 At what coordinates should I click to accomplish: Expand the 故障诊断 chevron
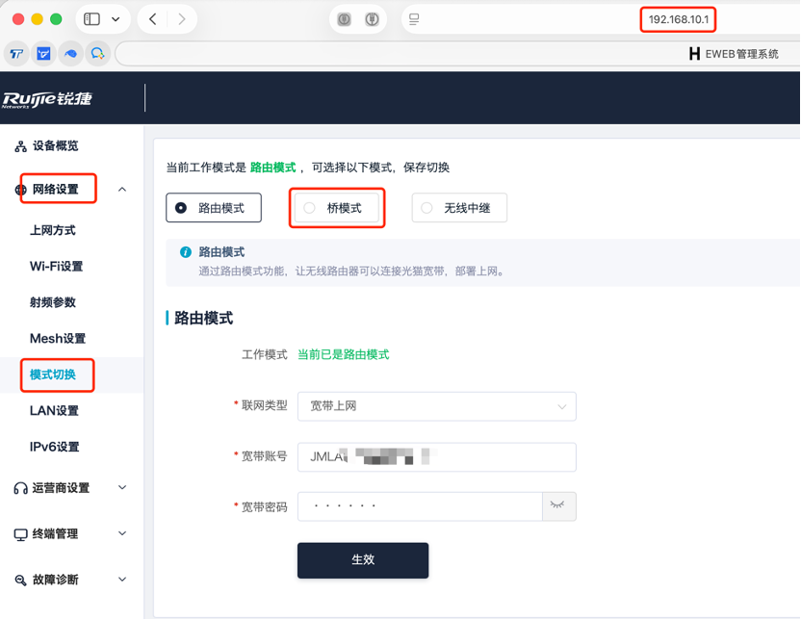[122, 580]
